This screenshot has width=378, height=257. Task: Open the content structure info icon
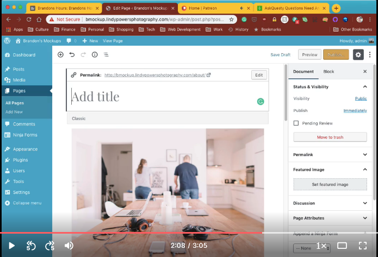coord(95,55)
